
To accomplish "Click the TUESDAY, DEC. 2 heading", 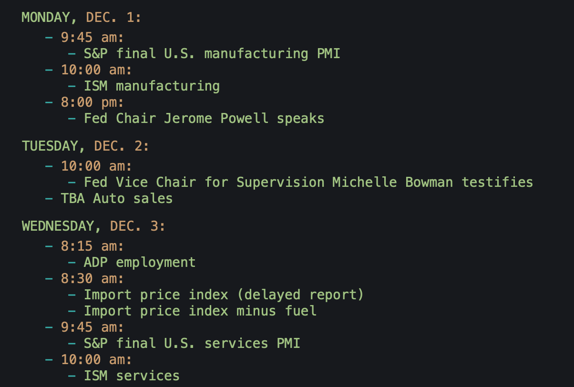I will [x=85, y=146].
